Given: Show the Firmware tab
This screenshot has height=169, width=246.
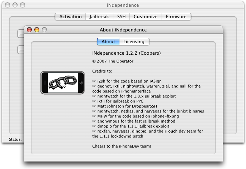Looking at the screenshot, I should point(176,17).
